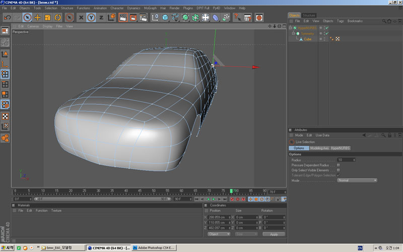Enable Only Select Visible Elements checkbox
Image resolution: width=403 pixels, height=252 pixels.
point(338,170)
